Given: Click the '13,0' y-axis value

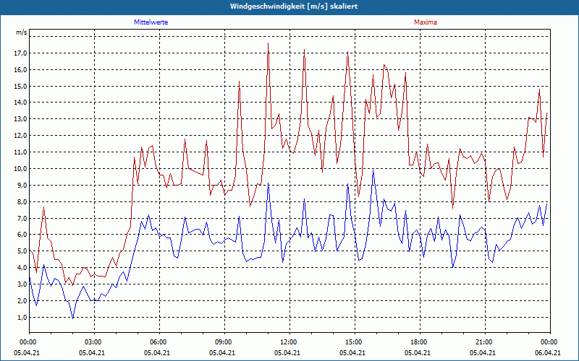Looking at the screenshot, I should [21, 119].
